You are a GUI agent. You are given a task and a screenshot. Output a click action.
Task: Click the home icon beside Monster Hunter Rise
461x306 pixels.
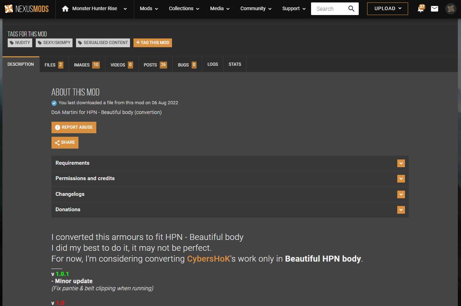pos(65,9)
